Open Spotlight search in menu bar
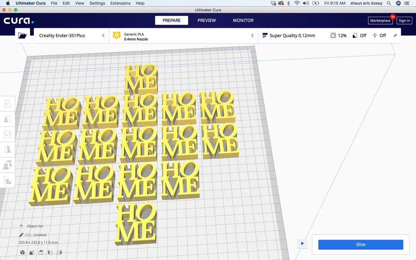Viewport: 416px width, 260px height. click(389, 3)
